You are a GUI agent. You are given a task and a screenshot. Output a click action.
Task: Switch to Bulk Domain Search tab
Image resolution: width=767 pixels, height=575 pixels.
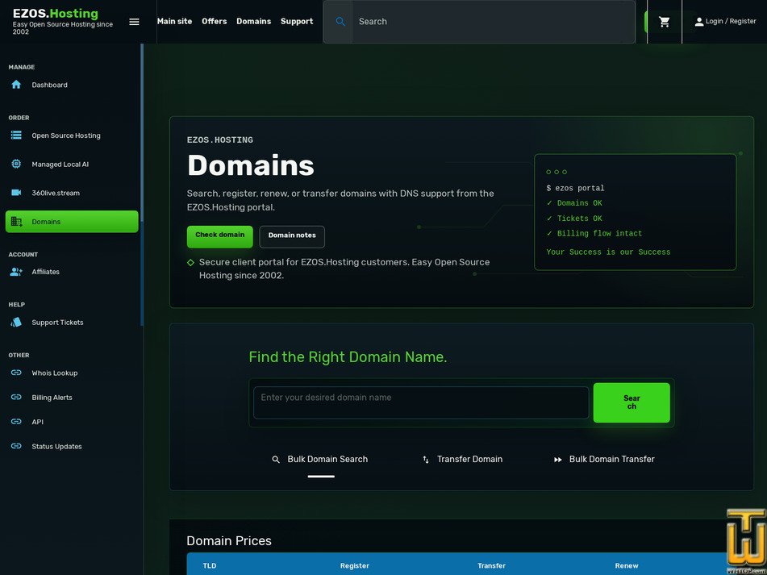coord(320,459)
